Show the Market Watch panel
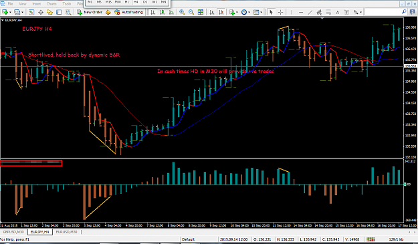418x244 pixels. (31, 12)
